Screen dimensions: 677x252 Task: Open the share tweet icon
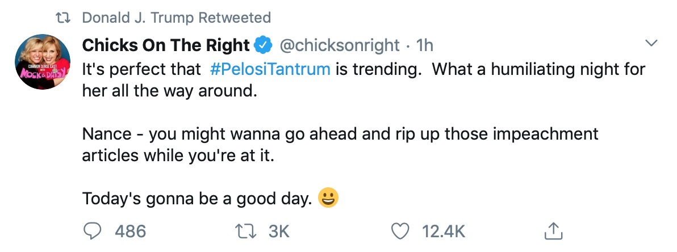553,230
